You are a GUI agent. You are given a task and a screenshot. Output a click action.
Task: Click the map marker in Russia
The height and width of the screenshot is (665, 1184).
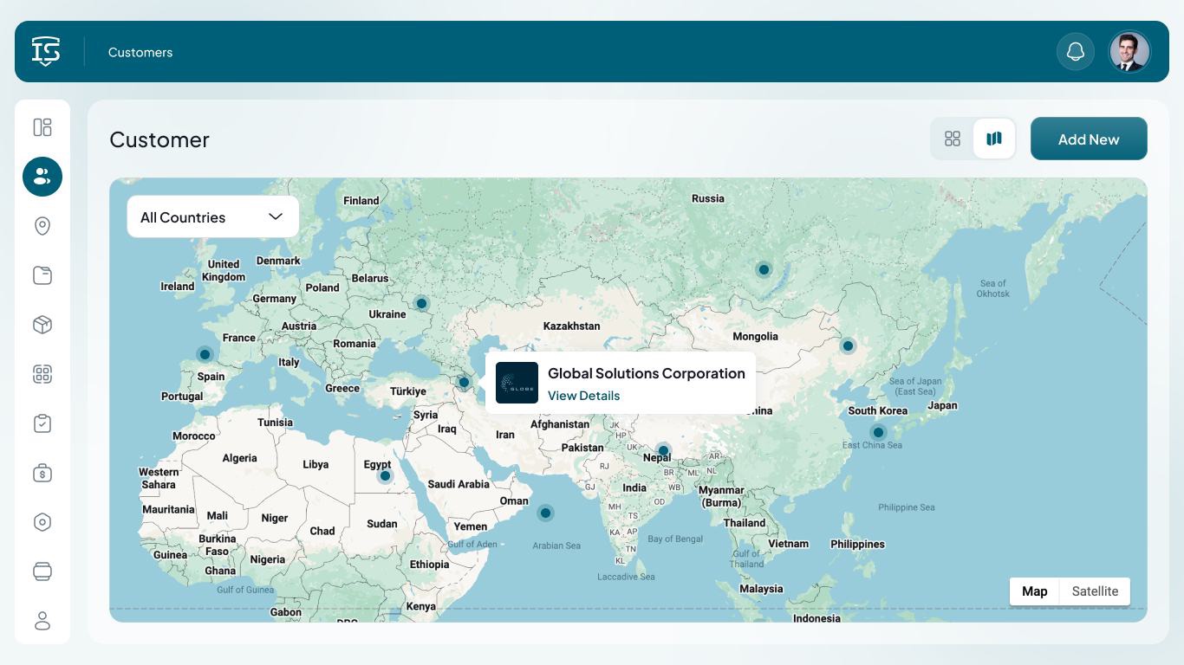point(764,269)
